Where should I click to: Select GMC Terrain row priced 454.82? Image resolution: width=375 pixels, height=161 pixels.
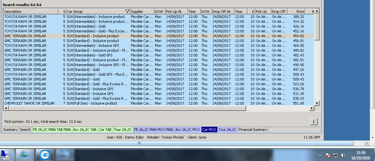point(159,36)
